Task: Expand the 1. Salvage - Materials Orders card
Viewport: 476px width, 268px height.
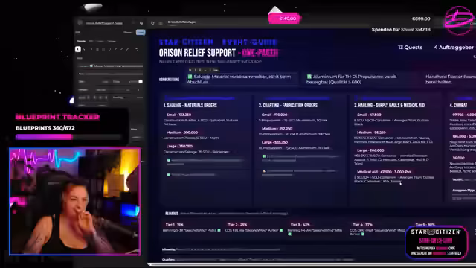Action: [190, 106]
